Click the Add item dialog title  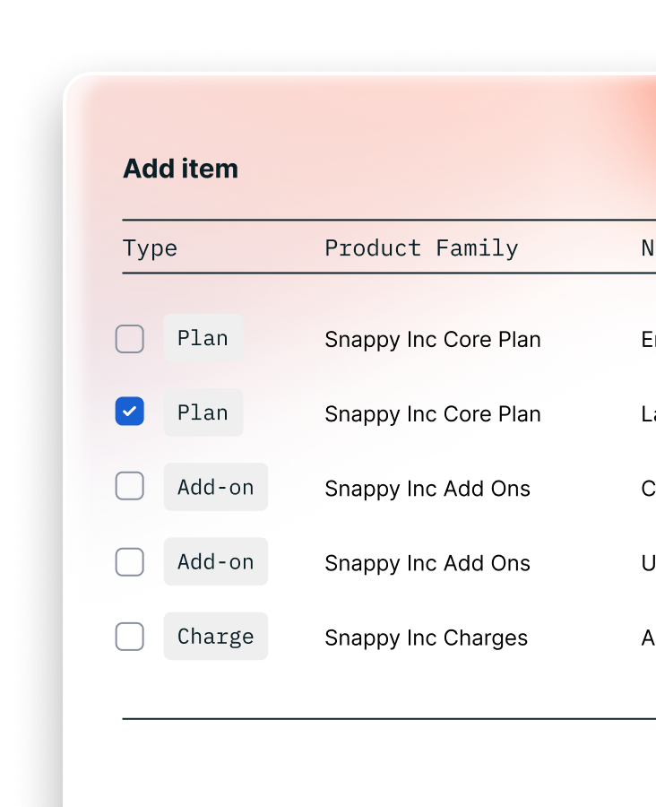click(180, 169)
